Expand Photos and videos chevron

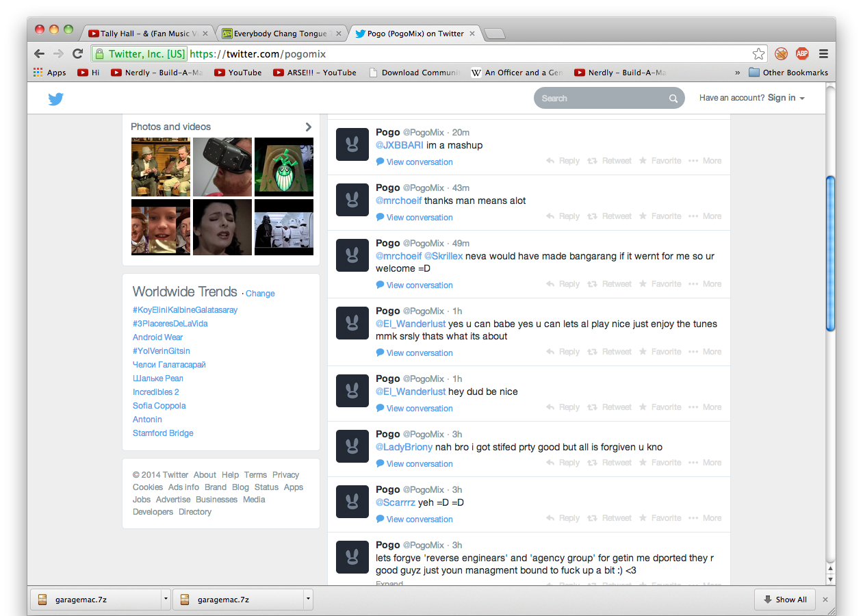(308, 127)
